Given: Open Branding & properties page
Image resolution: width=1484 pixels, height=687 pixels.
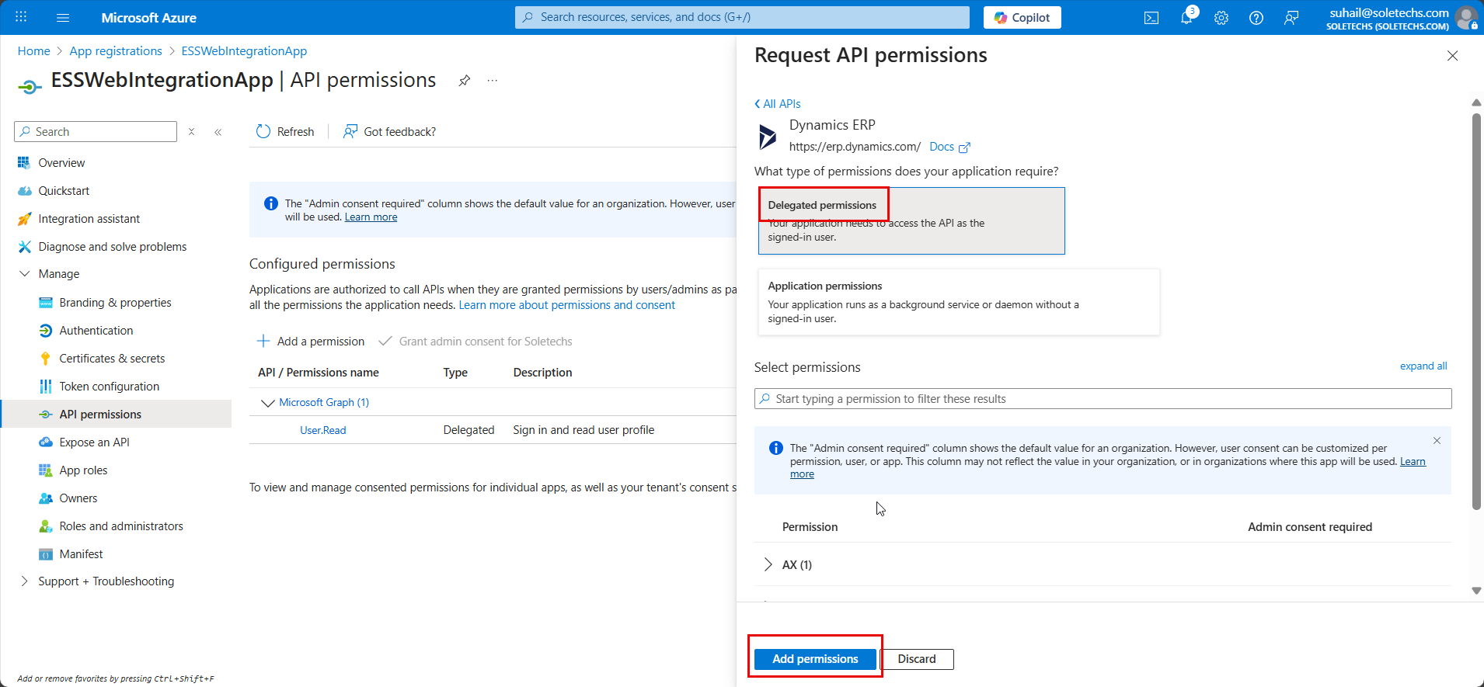Looking at the screenshot, I should click(x=116, y=303).
